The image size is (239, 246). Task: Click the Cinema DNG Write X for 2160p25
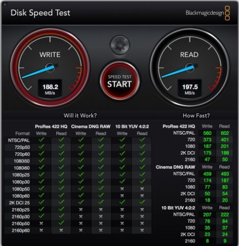(81, 210)
